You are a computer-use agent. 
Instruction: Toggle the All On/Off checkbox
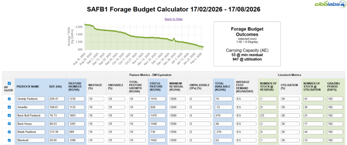click(x=9, y=84)
